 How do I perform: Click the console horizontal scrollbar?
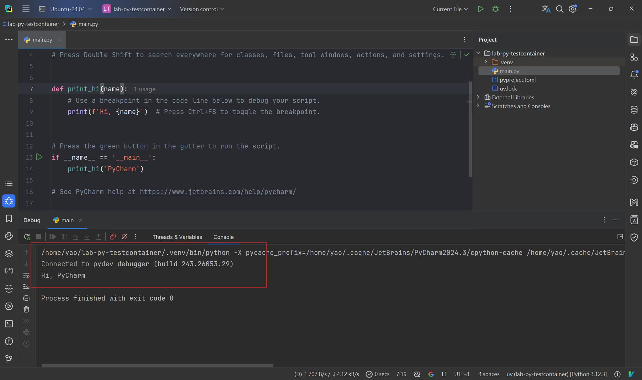(157, 365)
